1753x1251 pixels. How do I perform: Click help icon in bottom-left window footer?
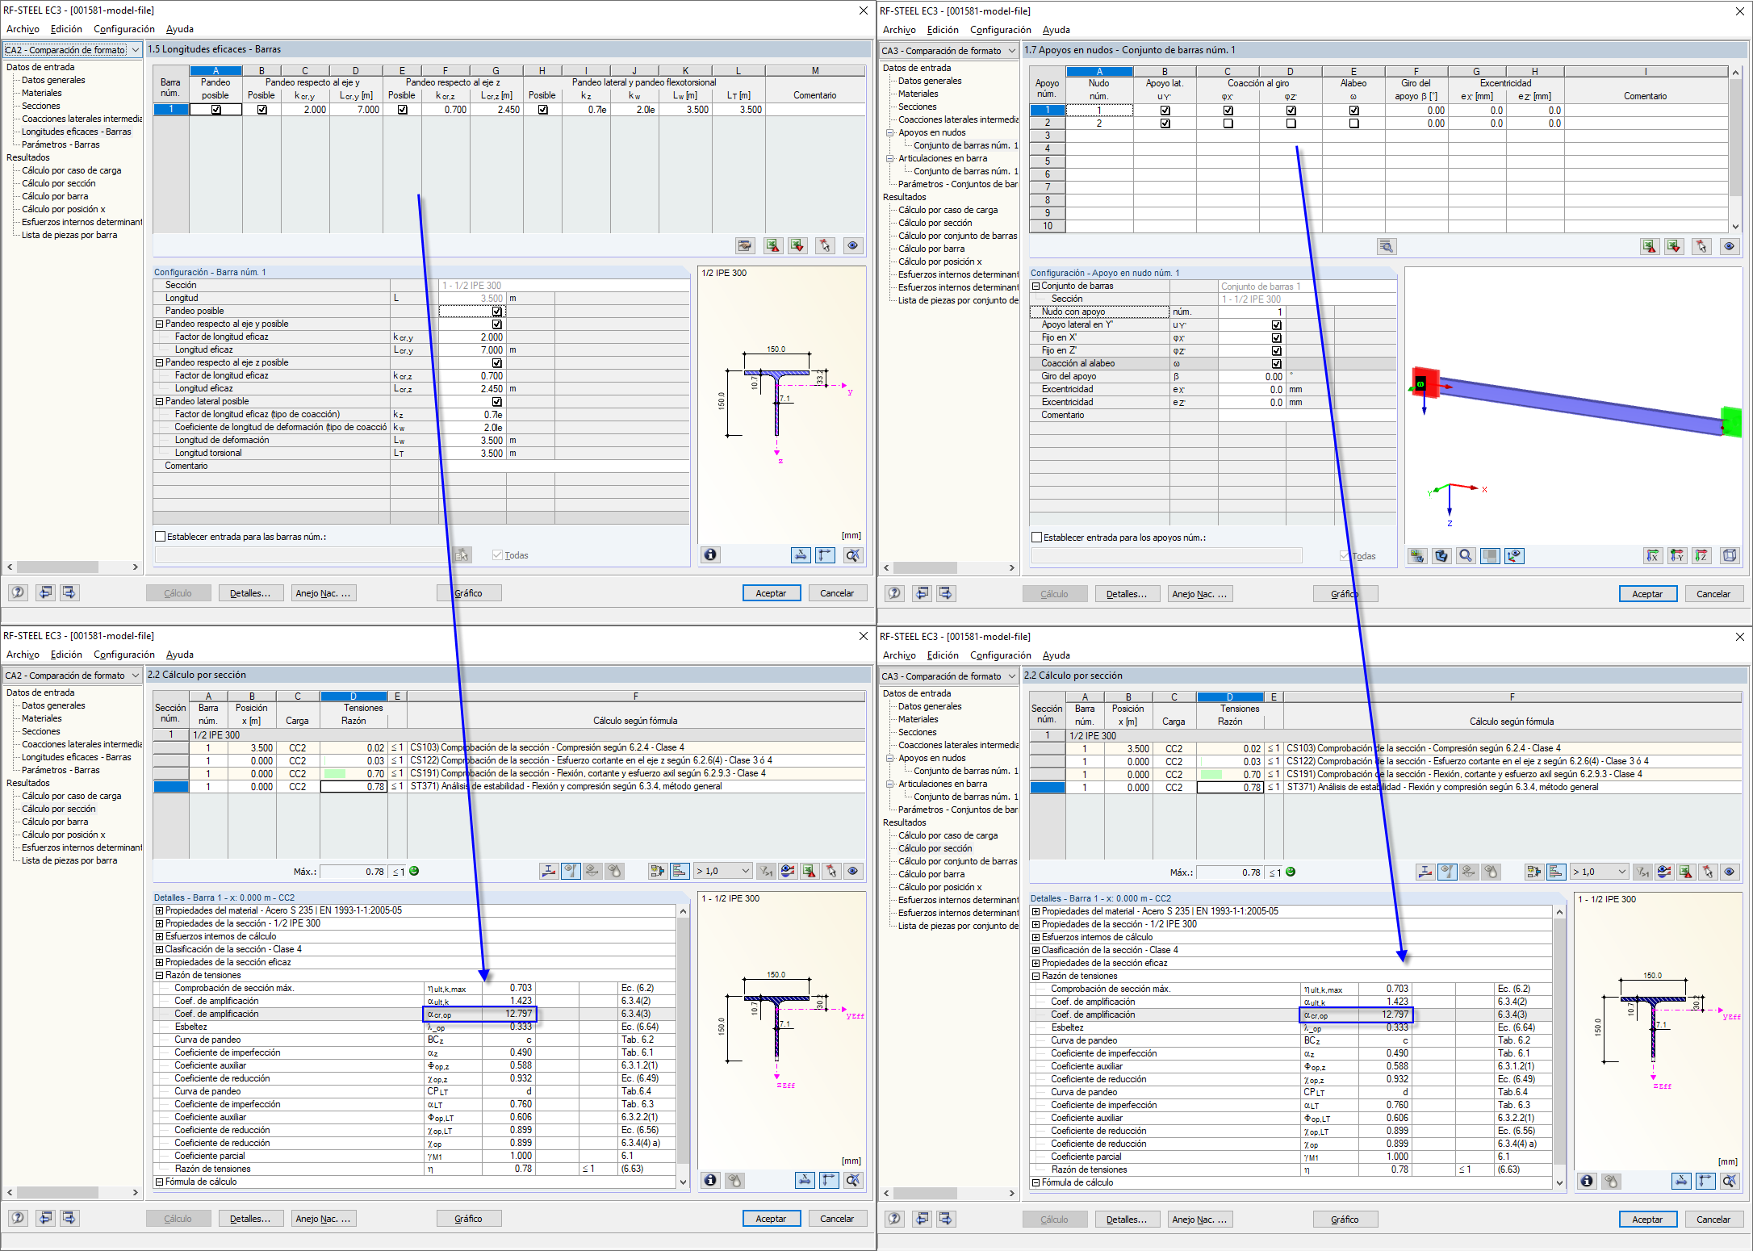[18, 1218]
